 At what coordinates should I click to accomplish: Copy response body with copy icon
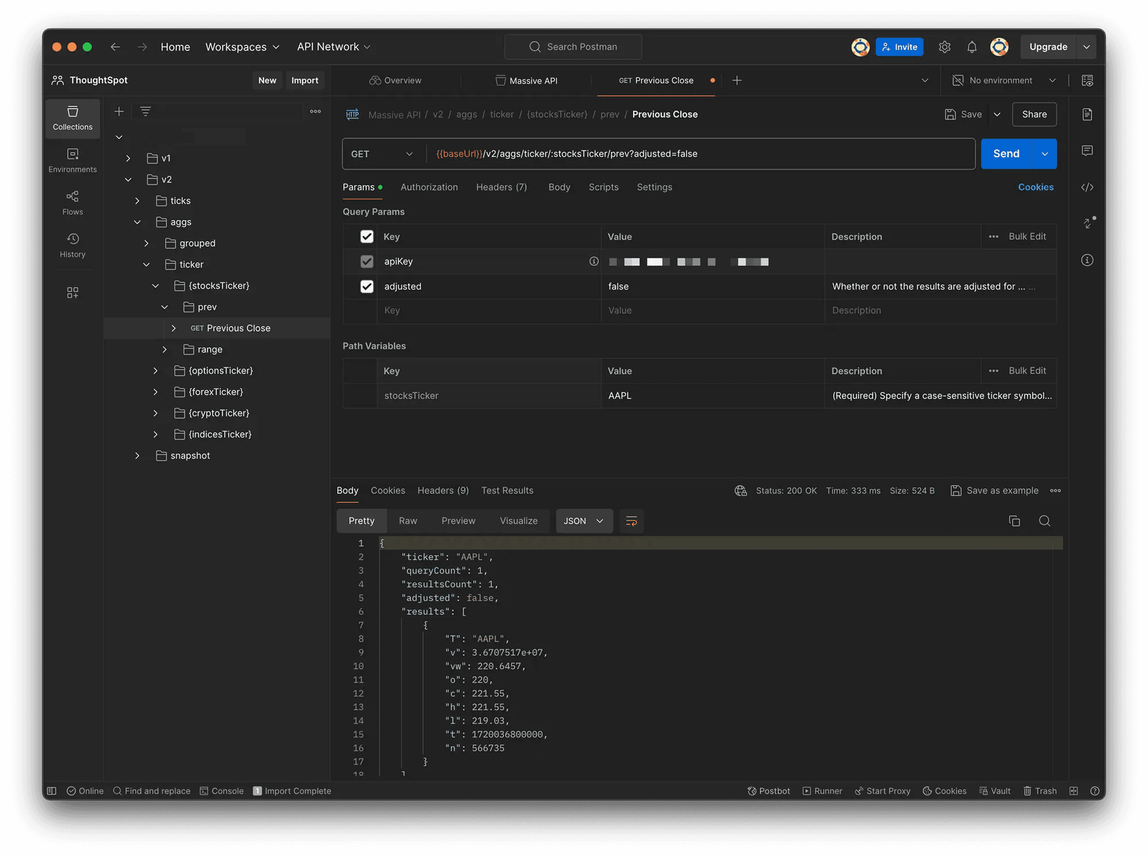[x=1014, y=521]
